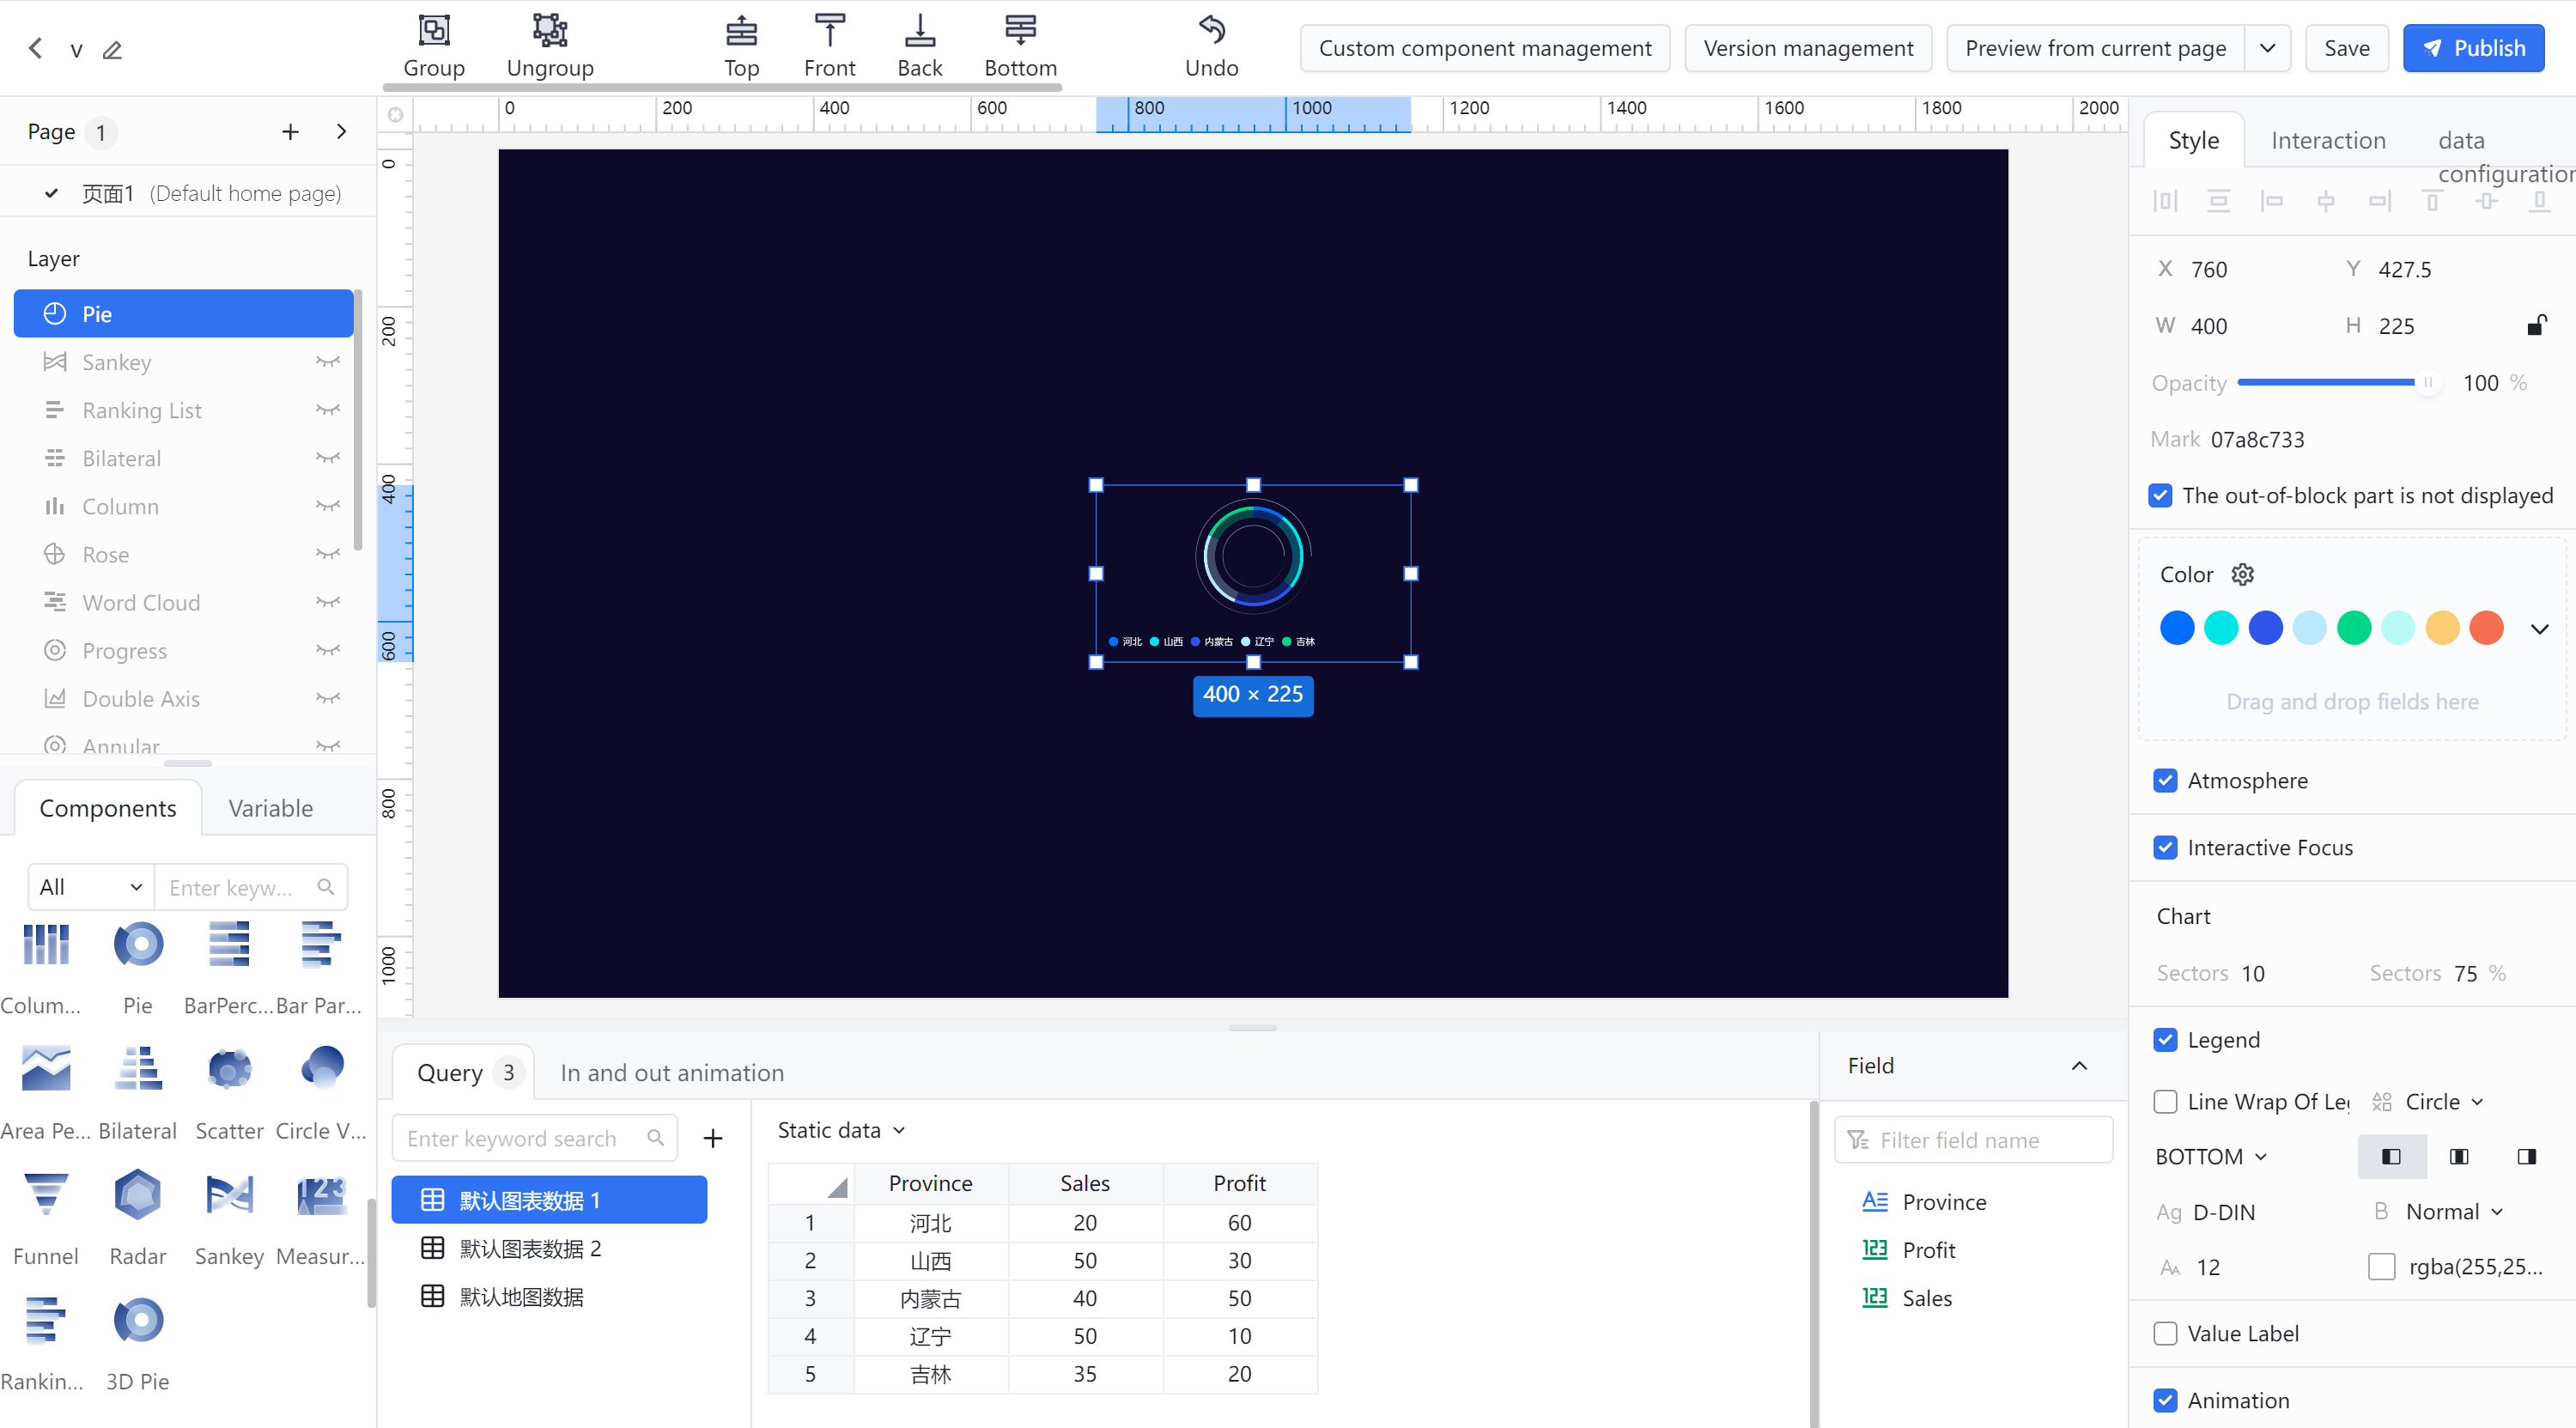Click Preview from current page button
Screen dimensions: 2576x1428
point(2095,48)
